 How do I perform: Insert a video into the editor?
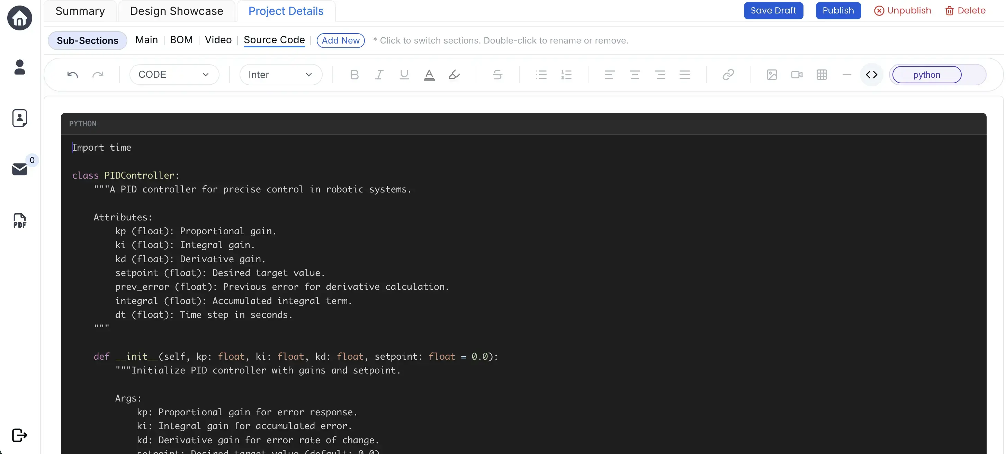click(797, 74)
